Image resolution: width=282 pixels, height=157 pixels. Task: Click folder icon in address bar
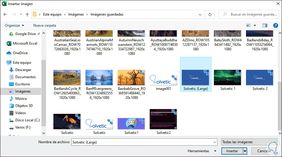pos(35,14)
